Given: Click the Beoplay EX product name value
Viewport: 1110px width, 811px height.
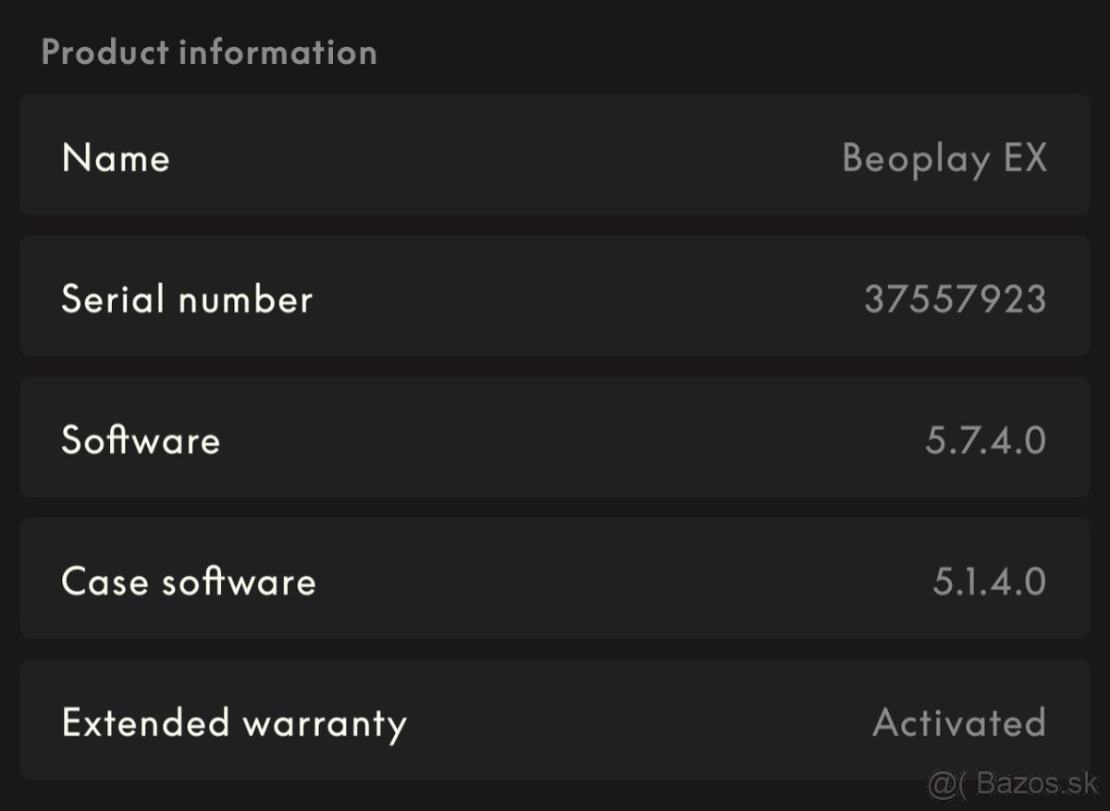Looking at the screenshot, I should (944, 158).
